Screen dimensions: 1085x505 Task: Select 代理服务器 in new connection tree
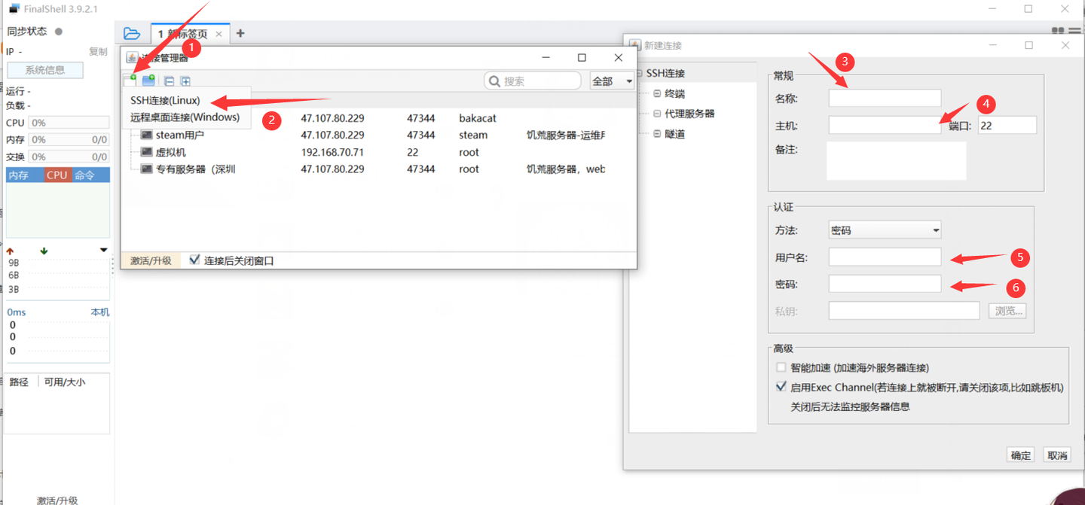(689, 114)
